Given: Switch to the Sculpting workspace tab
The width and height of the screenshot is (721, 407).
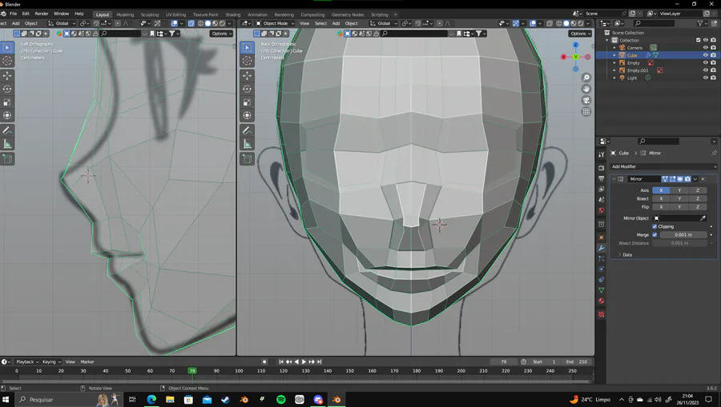Looking at the screenshot, I should click(150, 14).
